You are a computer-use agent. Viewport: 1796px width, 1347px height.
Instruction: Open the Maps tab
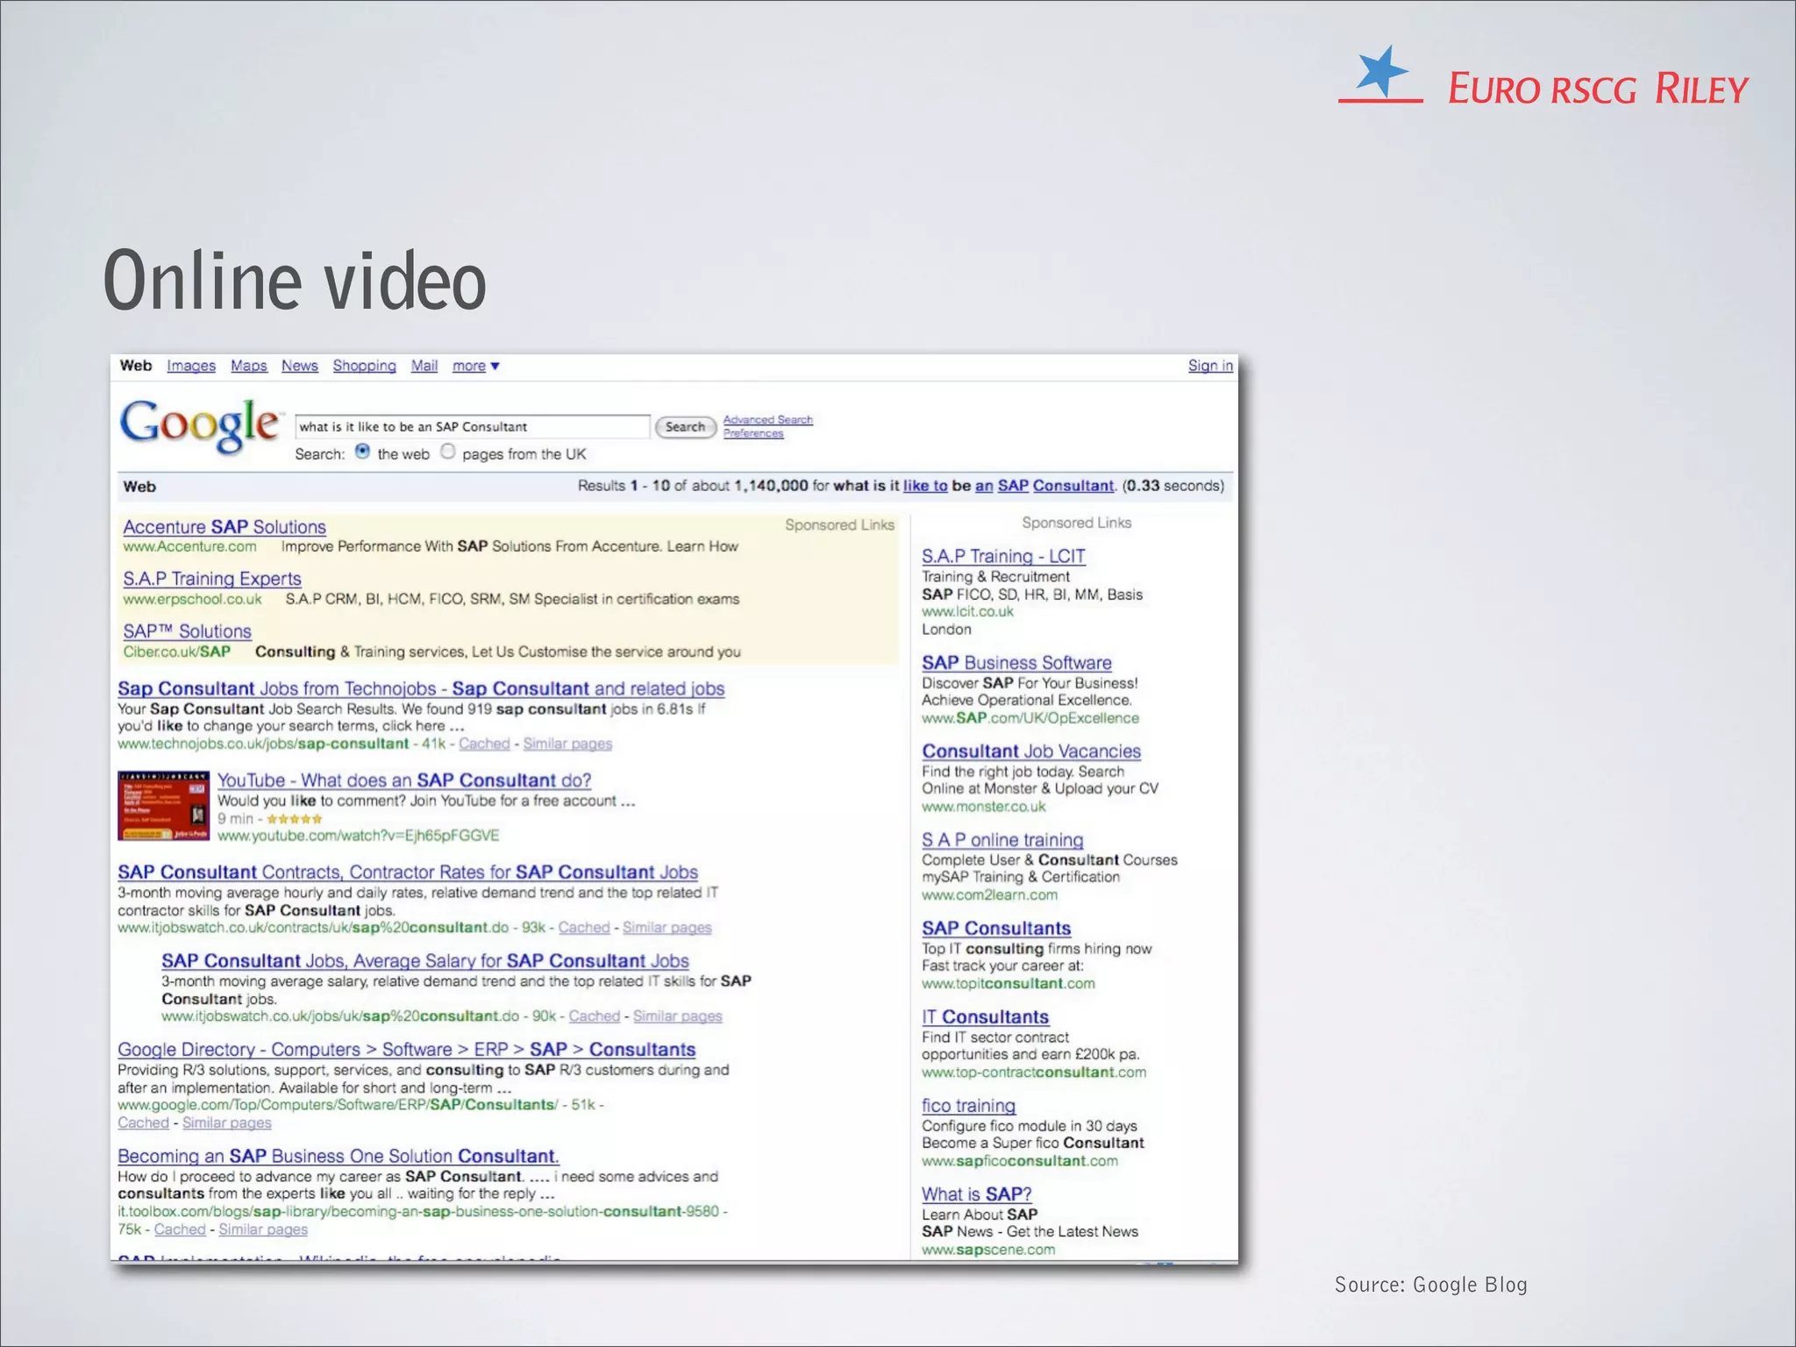coord(249,366)
